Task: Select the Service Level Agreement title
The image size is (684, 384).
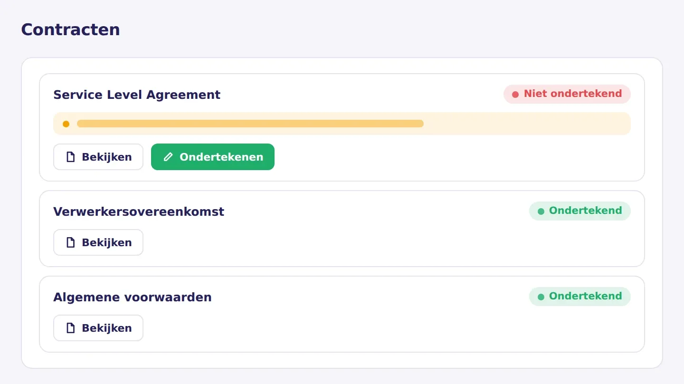Action: click(137, 95)
